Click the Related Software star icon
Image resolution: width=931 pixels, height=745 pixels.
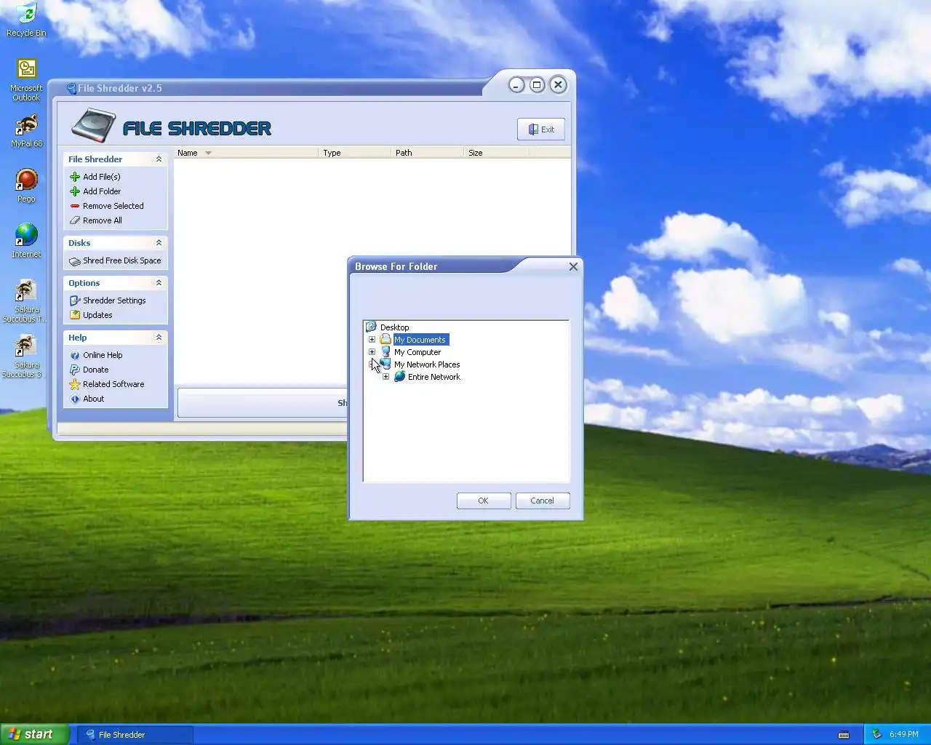click(x=74, y=384)
